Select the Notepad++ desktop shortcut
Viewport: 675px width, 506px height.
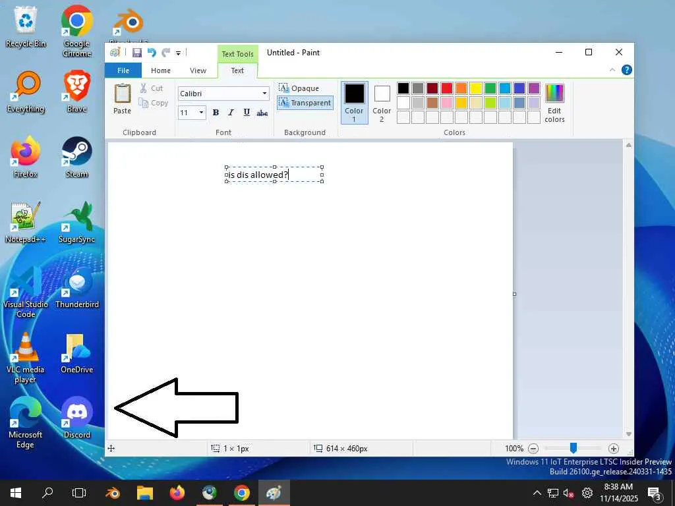click(x=26, y=222)
